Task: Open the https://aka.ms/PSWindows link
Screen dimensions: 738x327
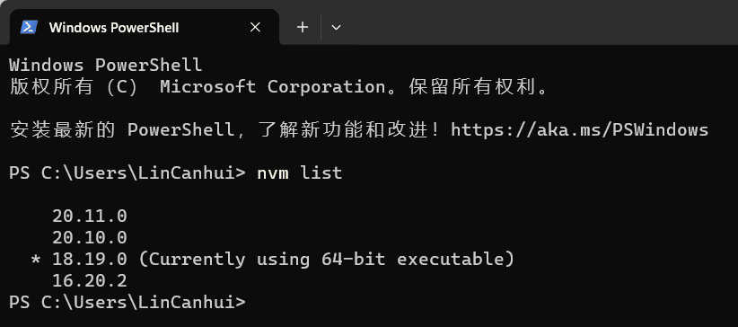Action: coord(579,129)
